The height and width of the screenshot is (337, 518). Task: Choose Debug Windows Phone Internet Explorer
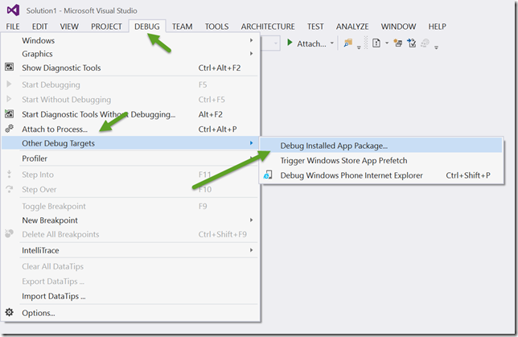[x=381, y=175]
